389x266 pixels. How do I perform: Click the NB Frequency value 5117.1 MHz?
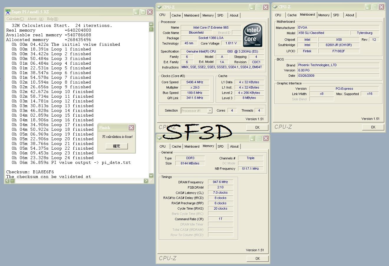(x=250, y=169)
